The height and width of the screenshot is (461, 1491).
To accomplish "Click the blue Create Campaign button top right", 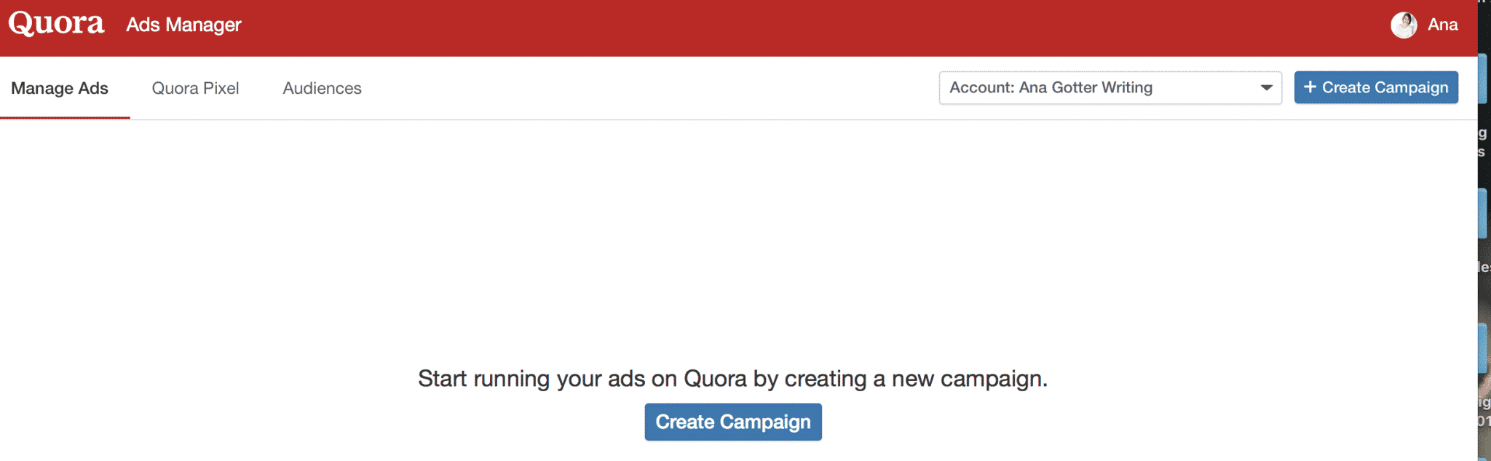I will click(x=1376, y=87).
